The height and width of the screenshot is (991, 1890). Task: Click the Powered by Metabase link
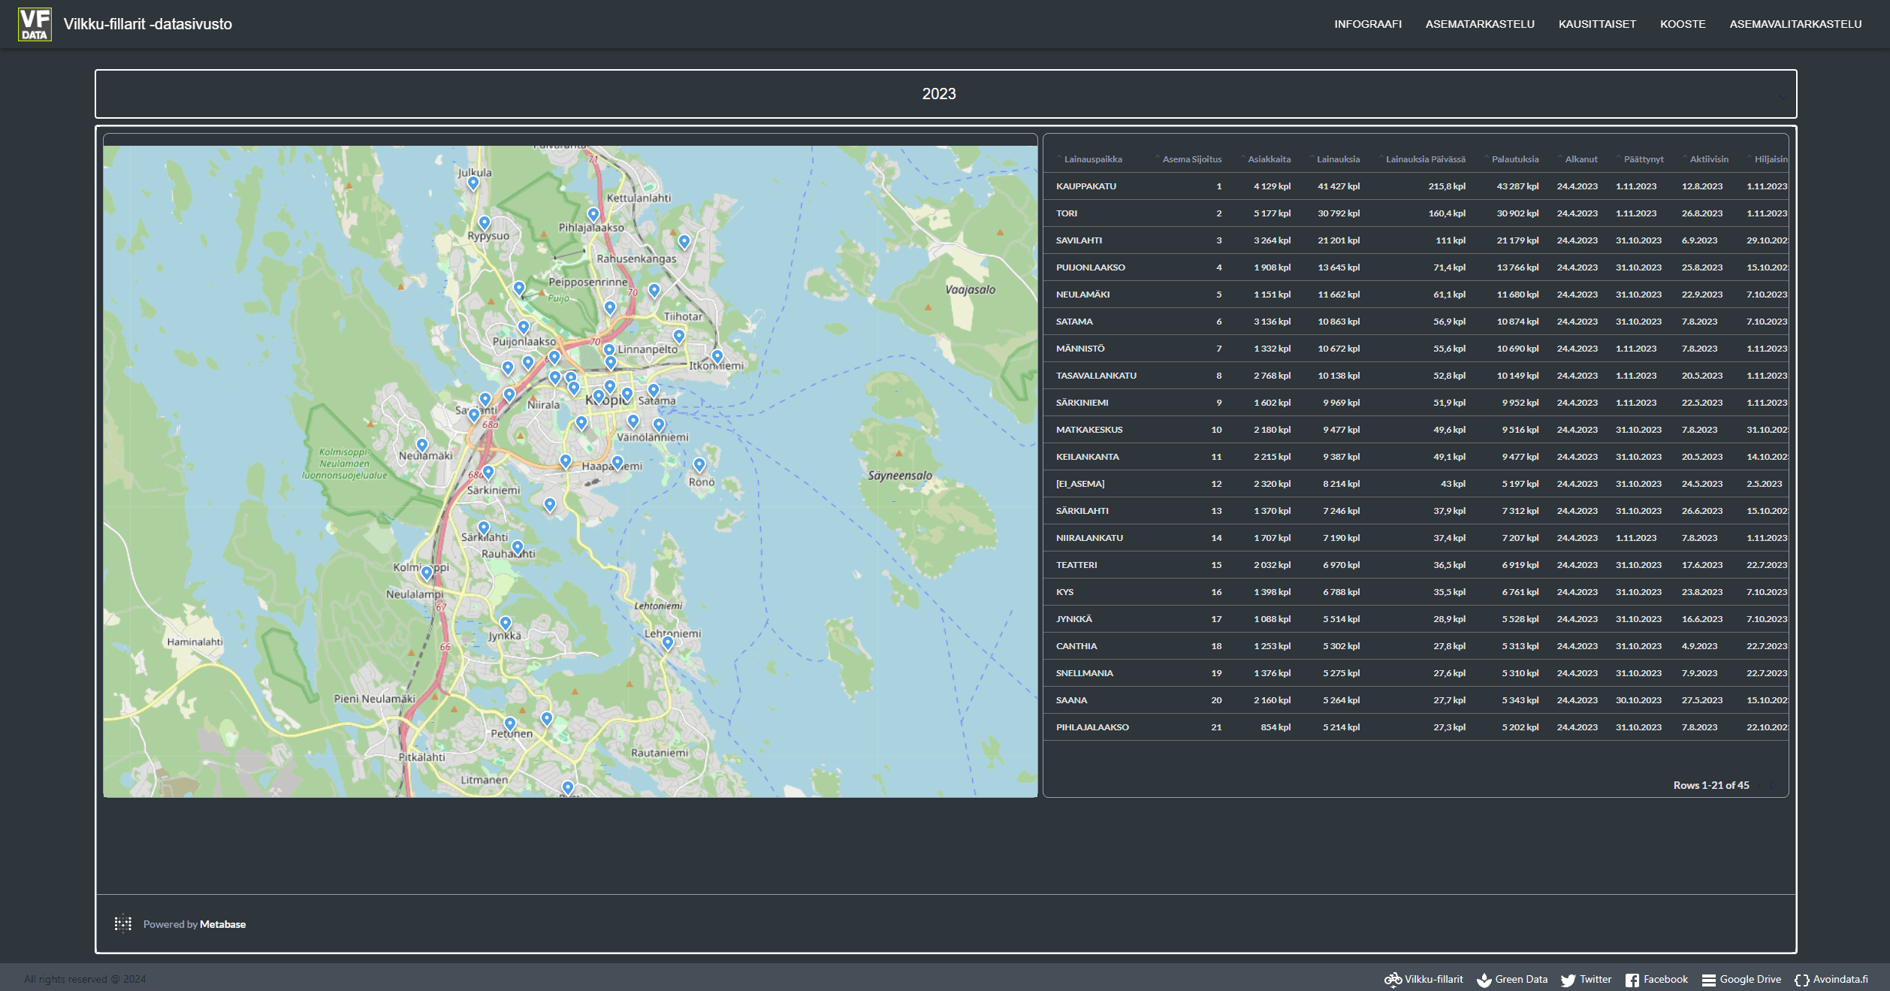(x=195, y=924)
